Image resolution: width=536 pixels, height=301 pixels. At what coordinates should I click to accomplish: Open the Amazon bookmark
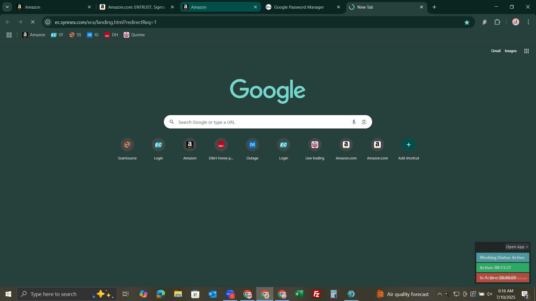34,35
